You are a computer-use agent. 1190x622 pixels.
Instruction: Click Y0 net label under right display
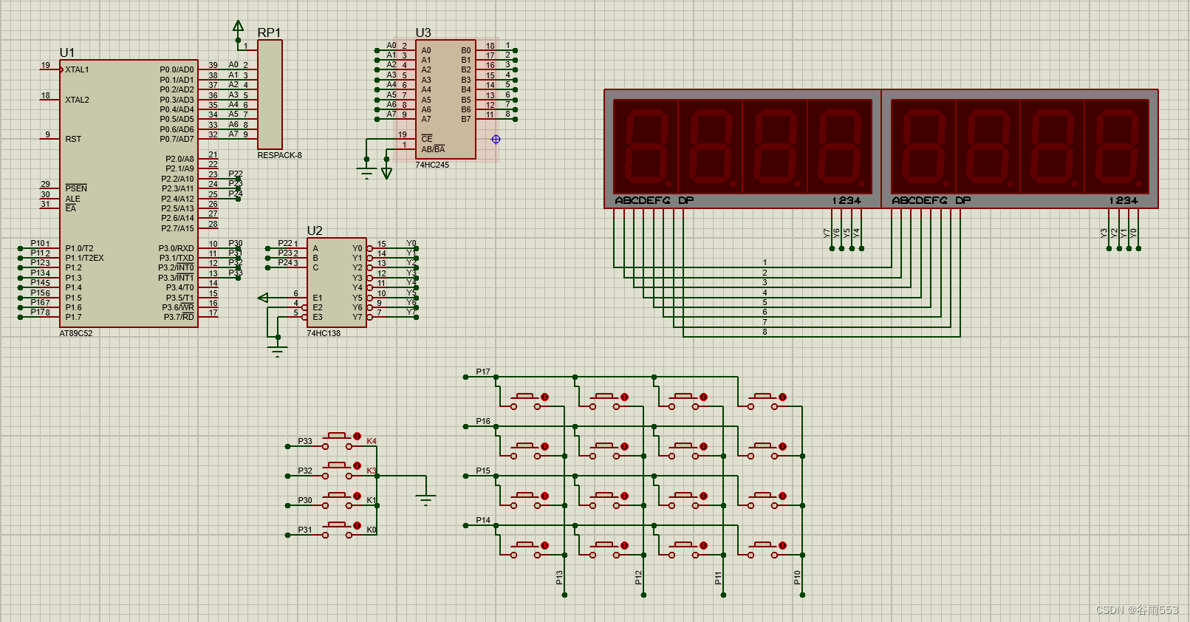click(1133, 233)
